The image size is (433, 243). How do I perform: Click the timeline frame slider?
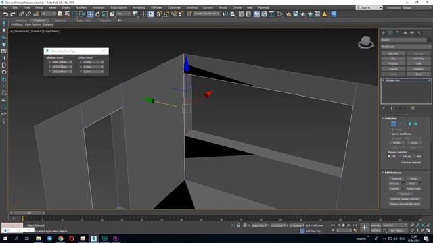click(27, 213)
